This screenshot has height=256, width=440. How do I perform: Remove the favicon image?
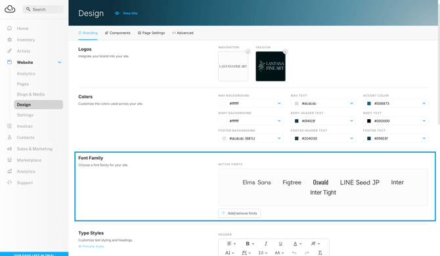click(x=285, y=51)
